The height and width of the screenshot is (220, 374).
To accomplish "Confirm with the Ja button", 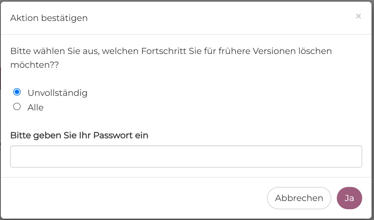I will (x=349, y=198).
